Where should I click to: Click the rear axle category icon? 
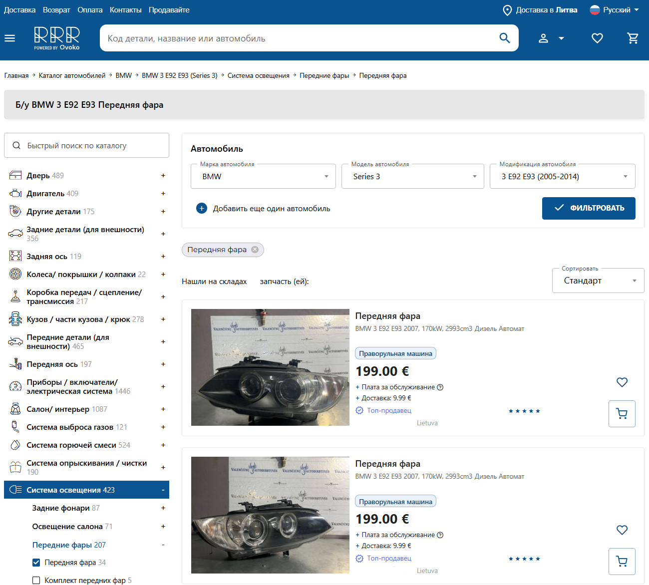(x=15, y=257)
